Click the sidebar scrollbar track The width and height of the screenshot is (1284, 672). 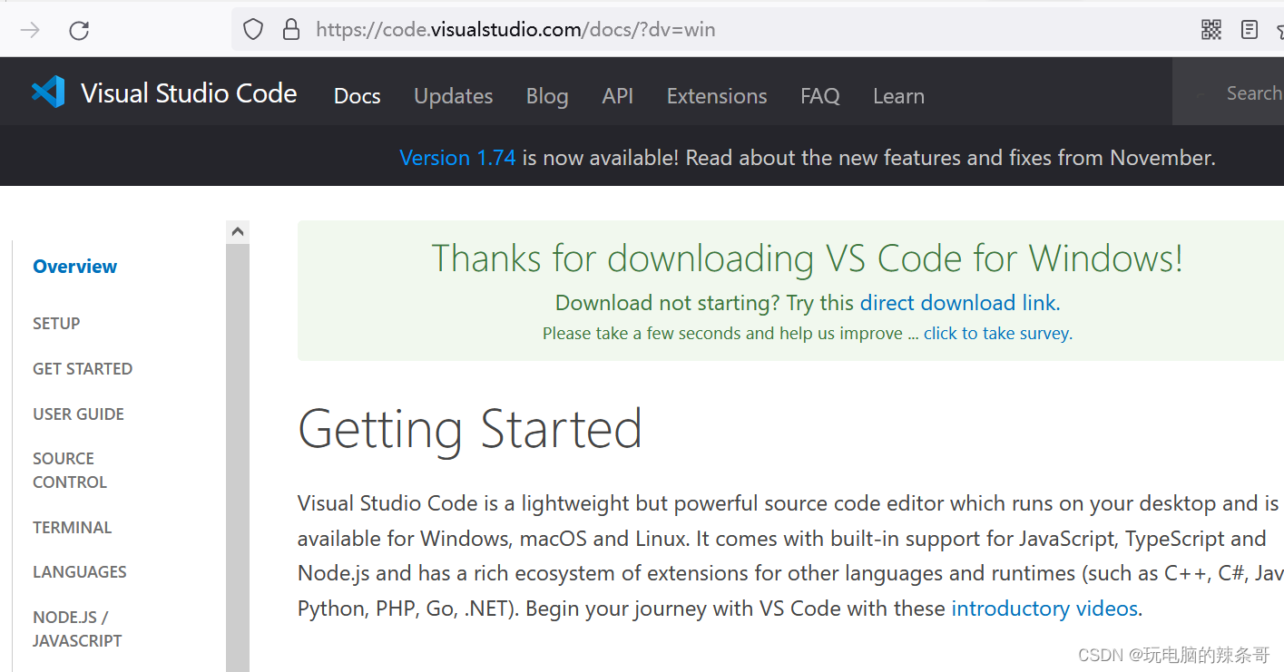[x=238, y=458]
